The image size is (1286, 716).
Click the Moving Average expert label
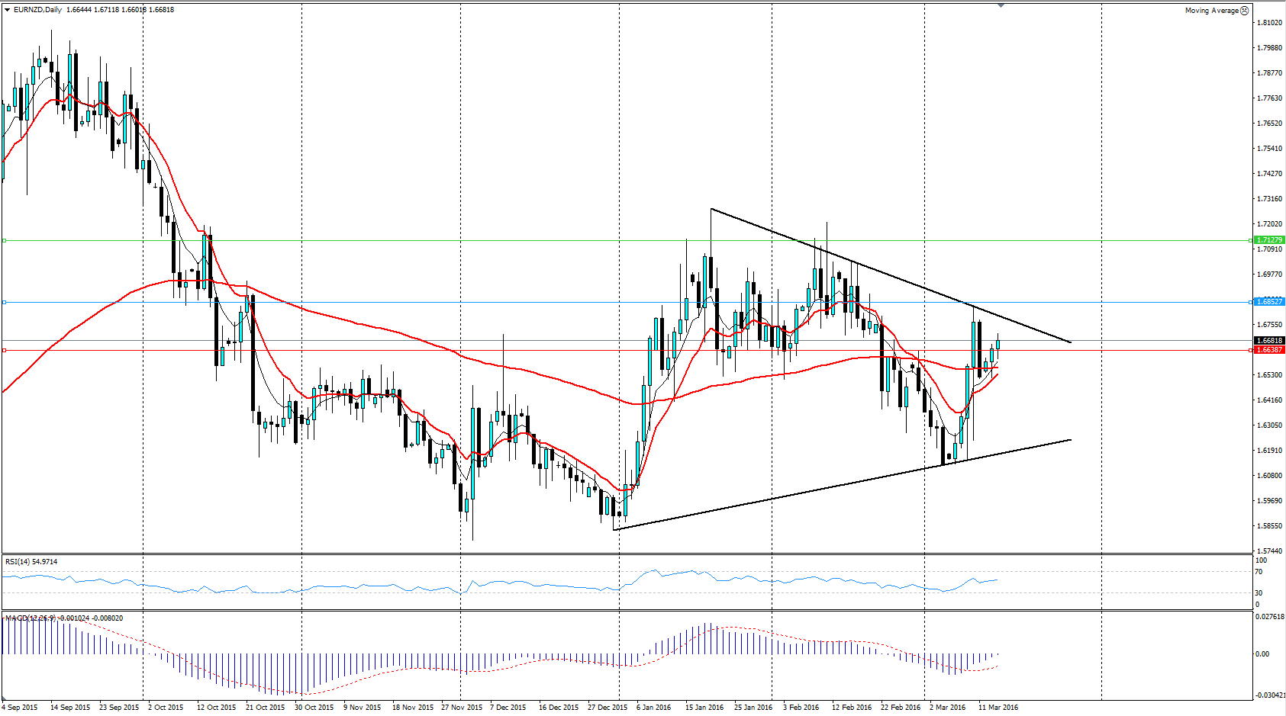tap(1211, 11)
